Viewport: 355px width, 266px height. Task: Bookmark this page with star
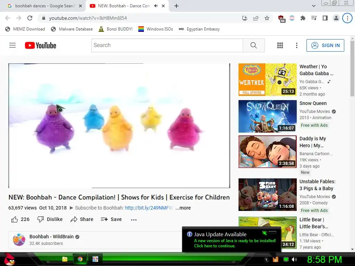267,18
